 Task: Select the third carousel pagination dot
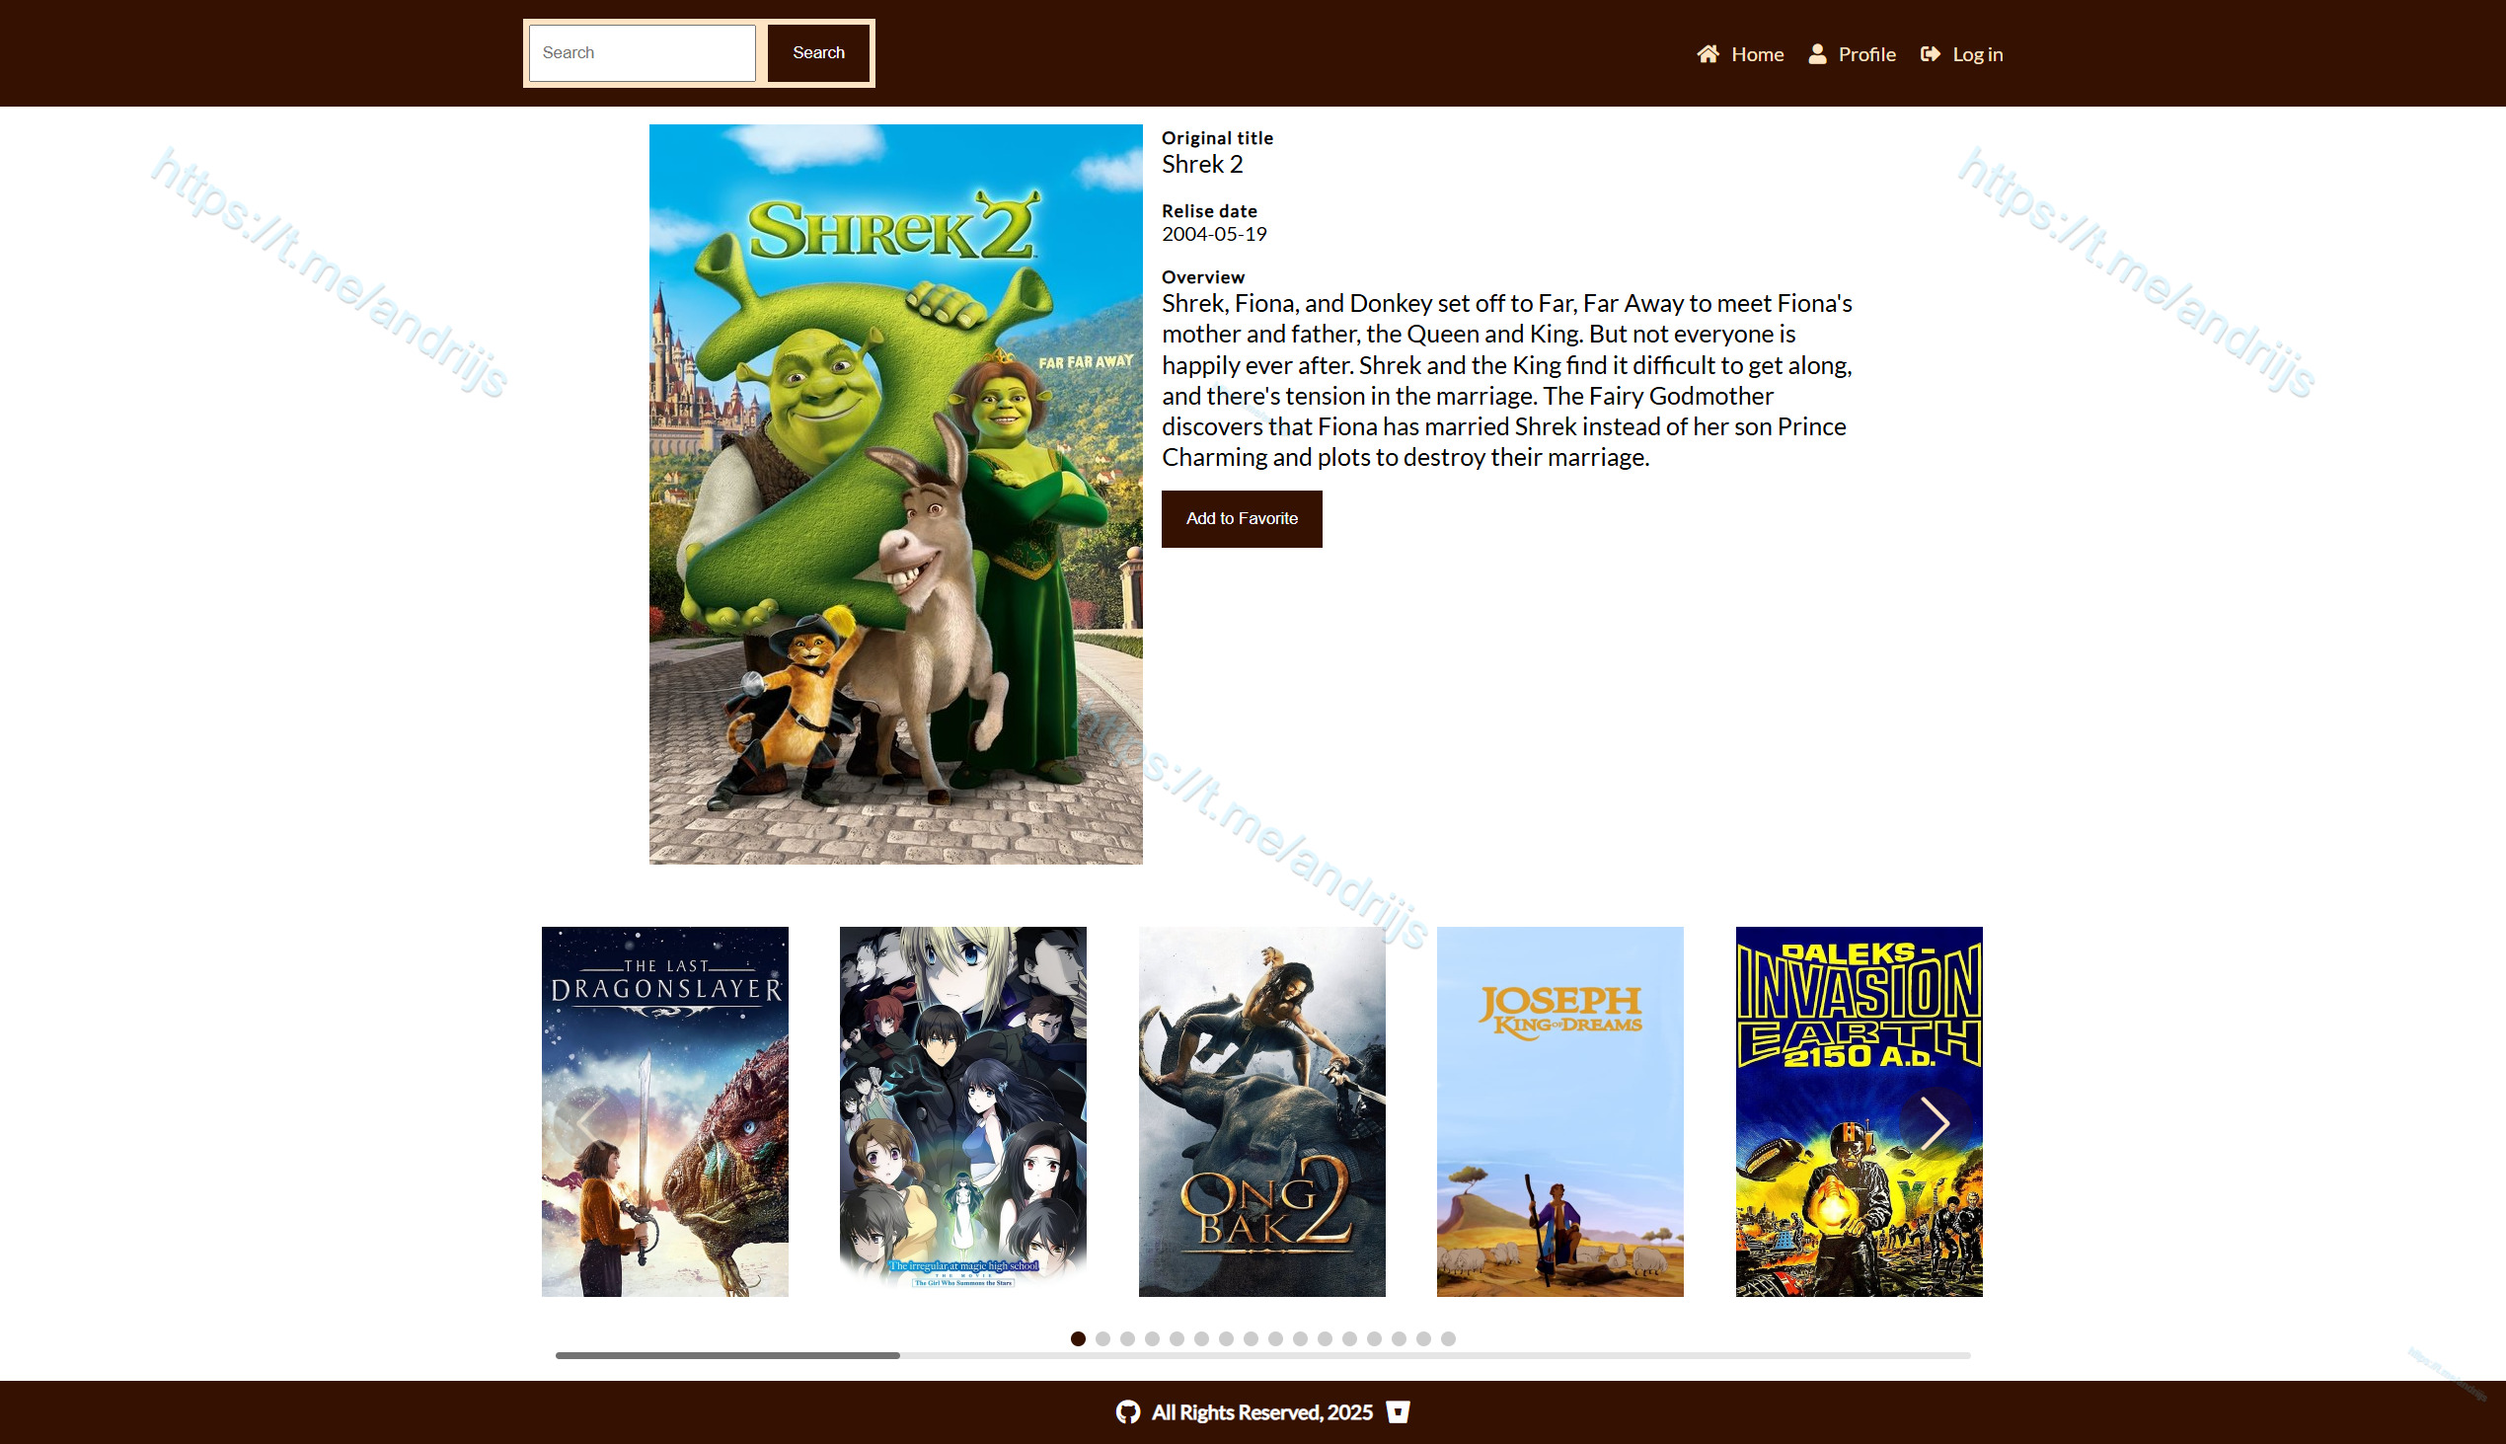click(x=1127, y=1338)
